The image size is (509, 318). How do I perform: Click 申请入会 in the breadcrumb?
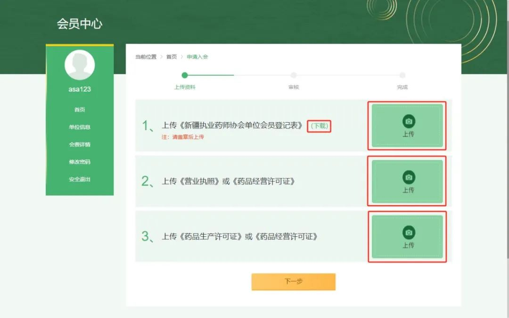tap(197, 57)
